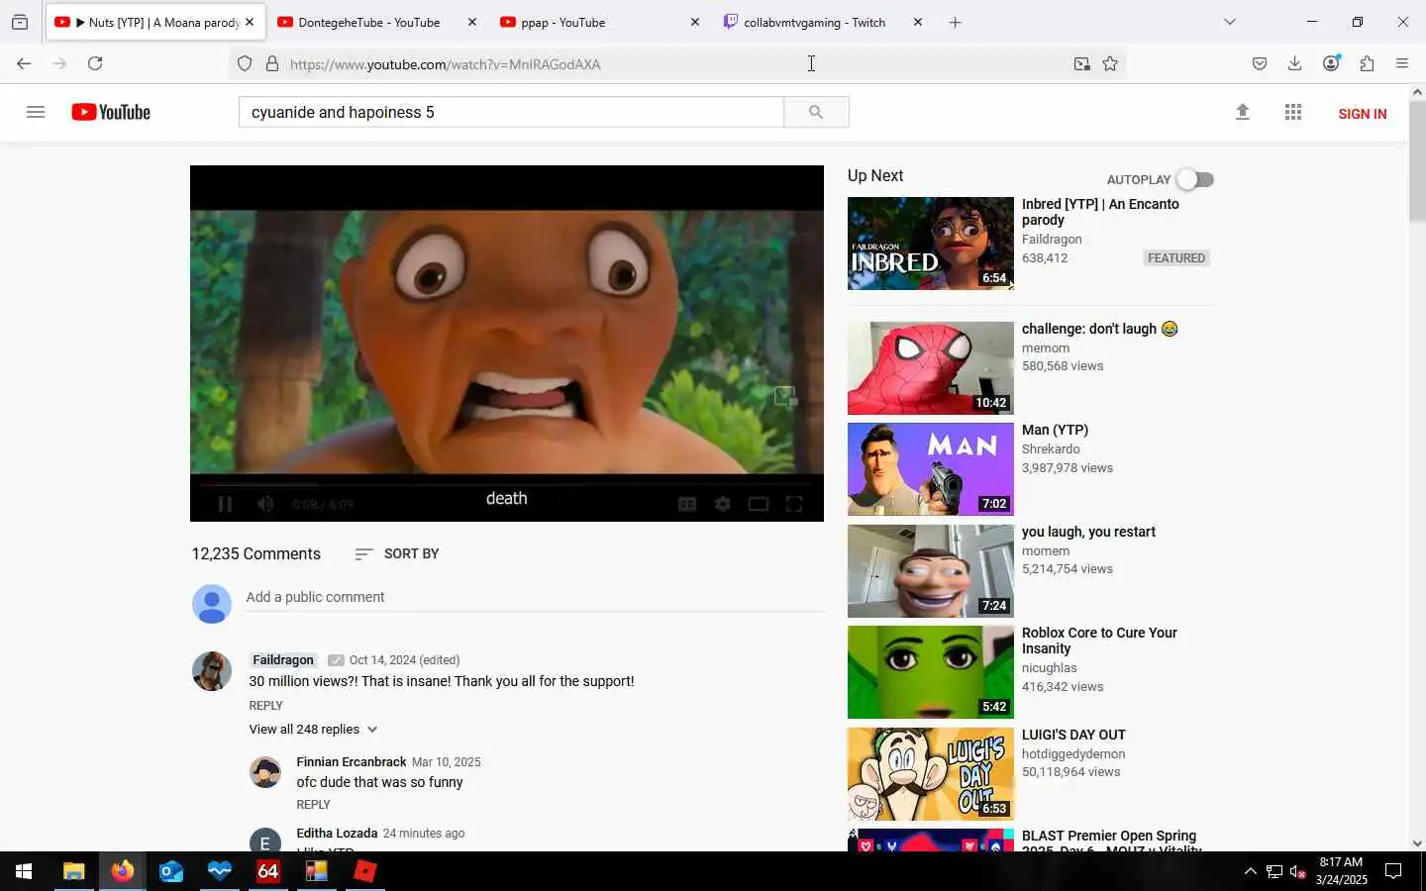Open the taskbar clock showing 8:17 AM

(x=1341, y=871)
